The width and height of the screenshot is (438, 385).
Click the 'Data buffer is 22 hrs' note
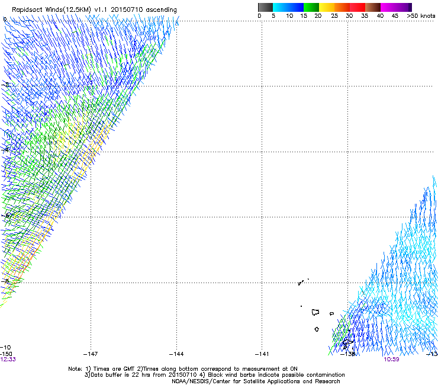click(214, 375)
